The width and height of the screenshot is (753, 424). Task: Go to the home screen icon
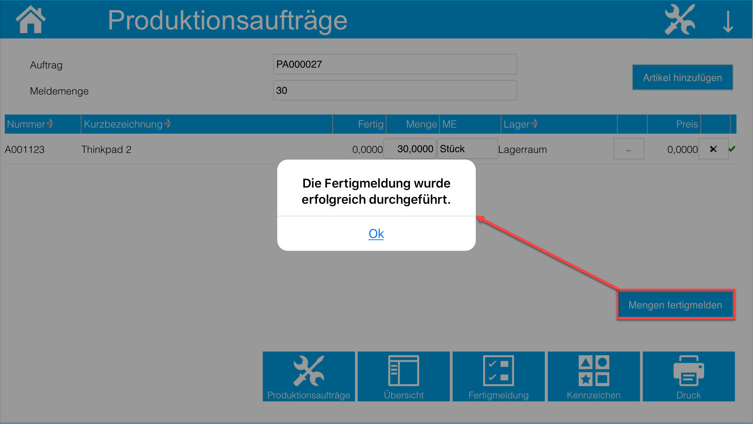coord(31,19)
